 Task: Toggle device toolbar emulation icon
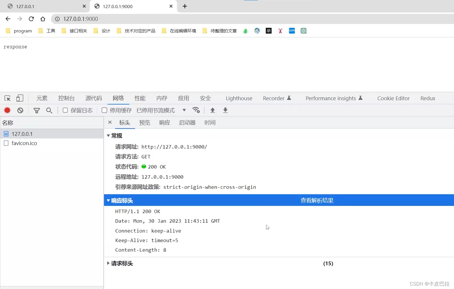20,98
